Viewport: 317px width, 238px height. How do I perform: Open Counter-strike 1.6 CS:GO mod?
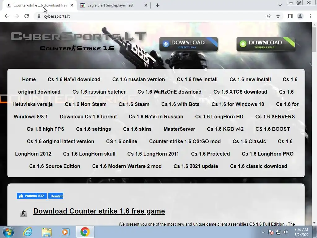point(185,141)
